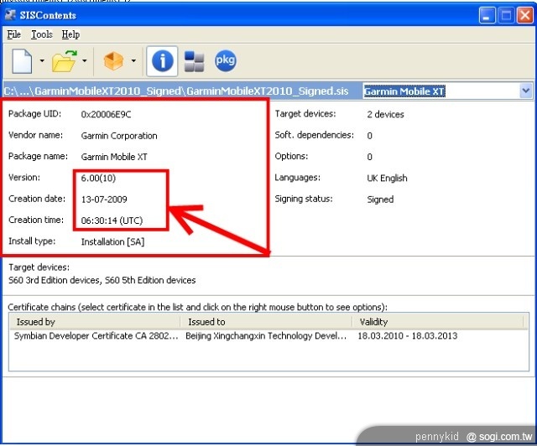537x446 pixels.
Task: Click the UK English language value
Action: 387,179
